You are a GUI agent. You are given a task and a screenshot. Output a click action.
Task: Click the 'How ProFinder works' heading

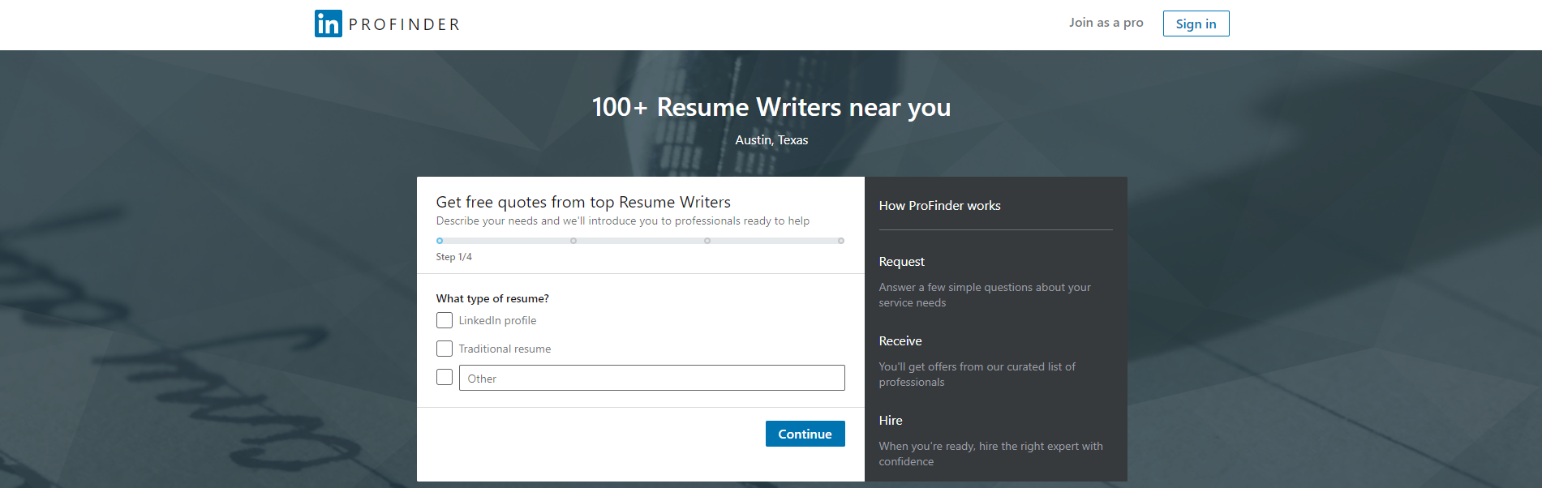coord(939,206)
